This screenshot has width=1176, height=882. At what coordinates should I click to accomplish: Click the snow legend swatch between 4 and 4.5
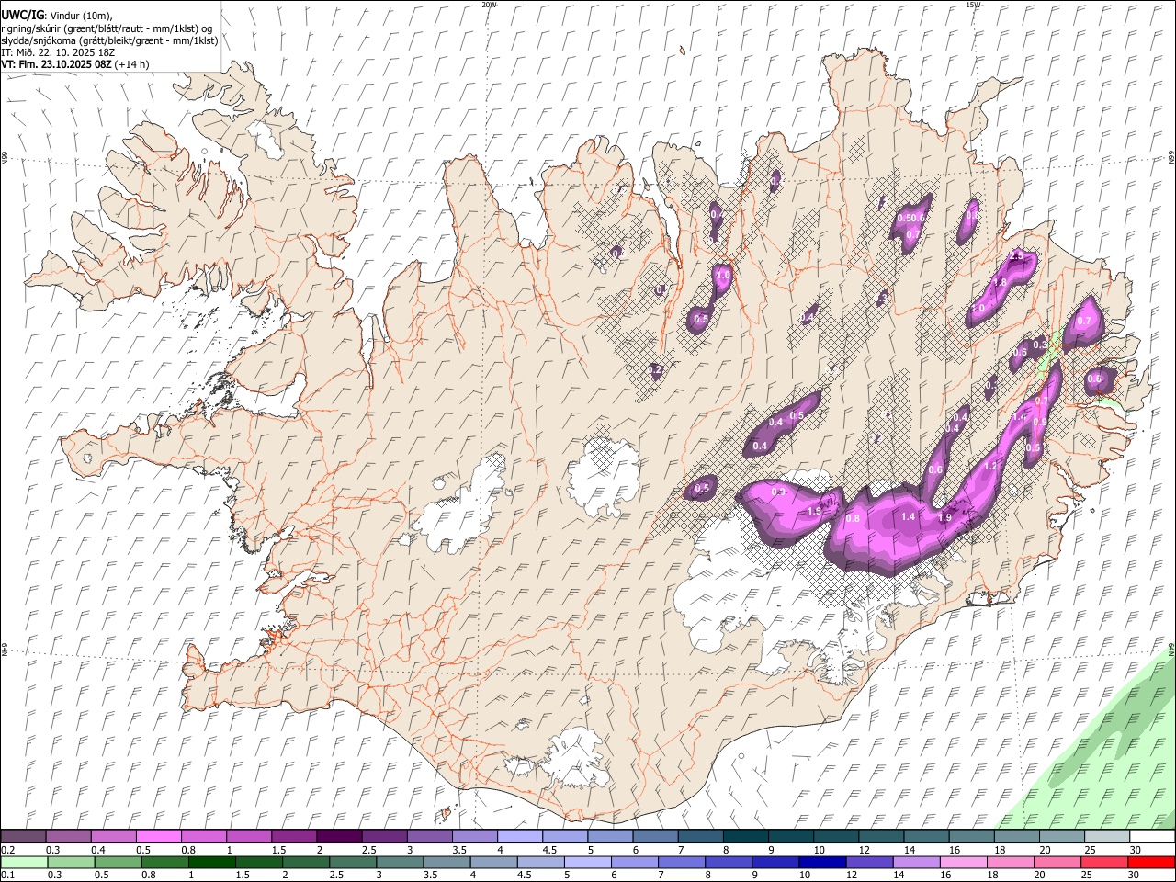(x=518, y=836)
